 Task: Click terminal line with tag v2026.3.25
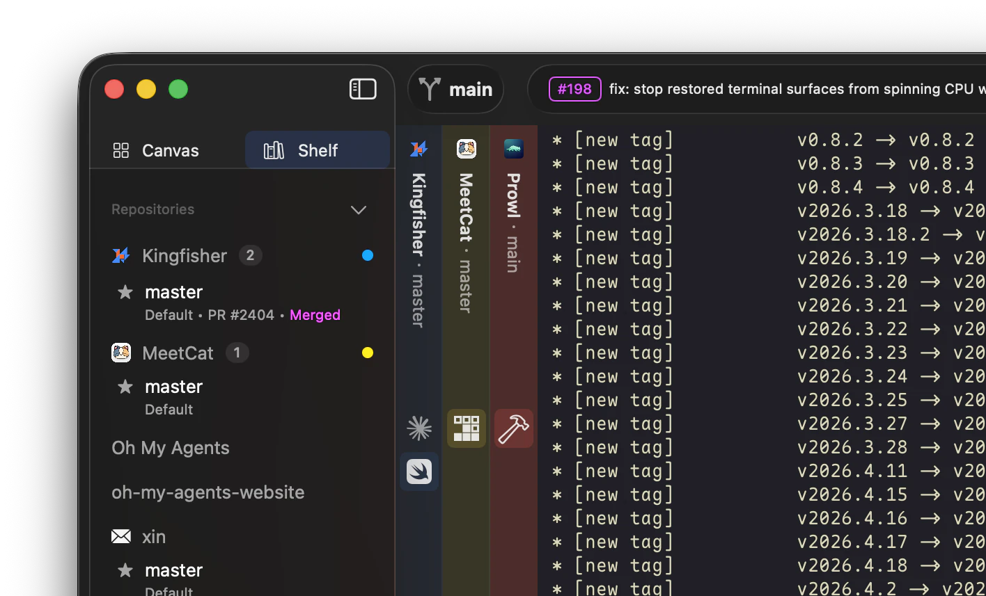coord(768,400)
